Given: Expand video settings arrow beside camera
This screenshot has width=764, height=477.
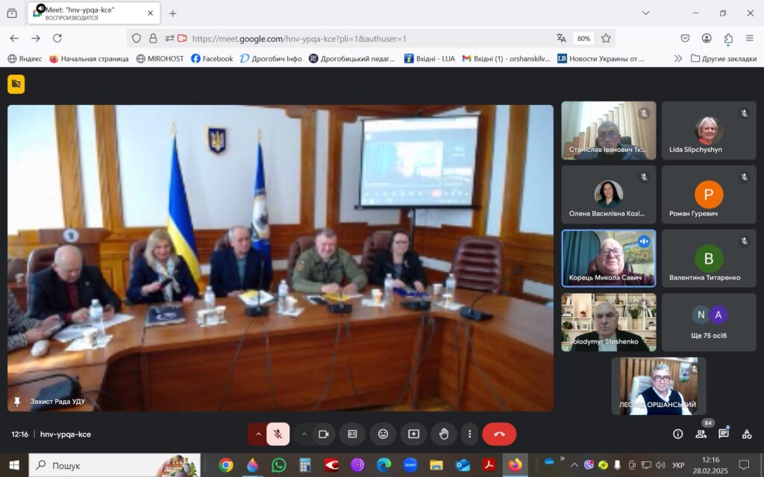Looking at the screenshot, I should 304,434.
